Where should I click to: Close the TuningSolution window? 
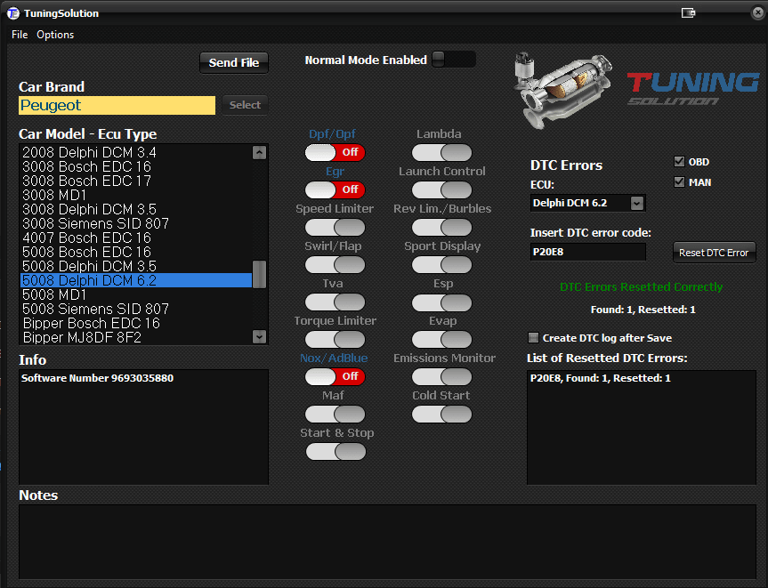click(757, 12)
